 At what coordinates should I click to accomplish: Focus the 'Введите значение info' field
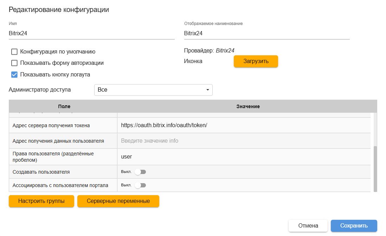pyautogui.click(x=243, y=141)
